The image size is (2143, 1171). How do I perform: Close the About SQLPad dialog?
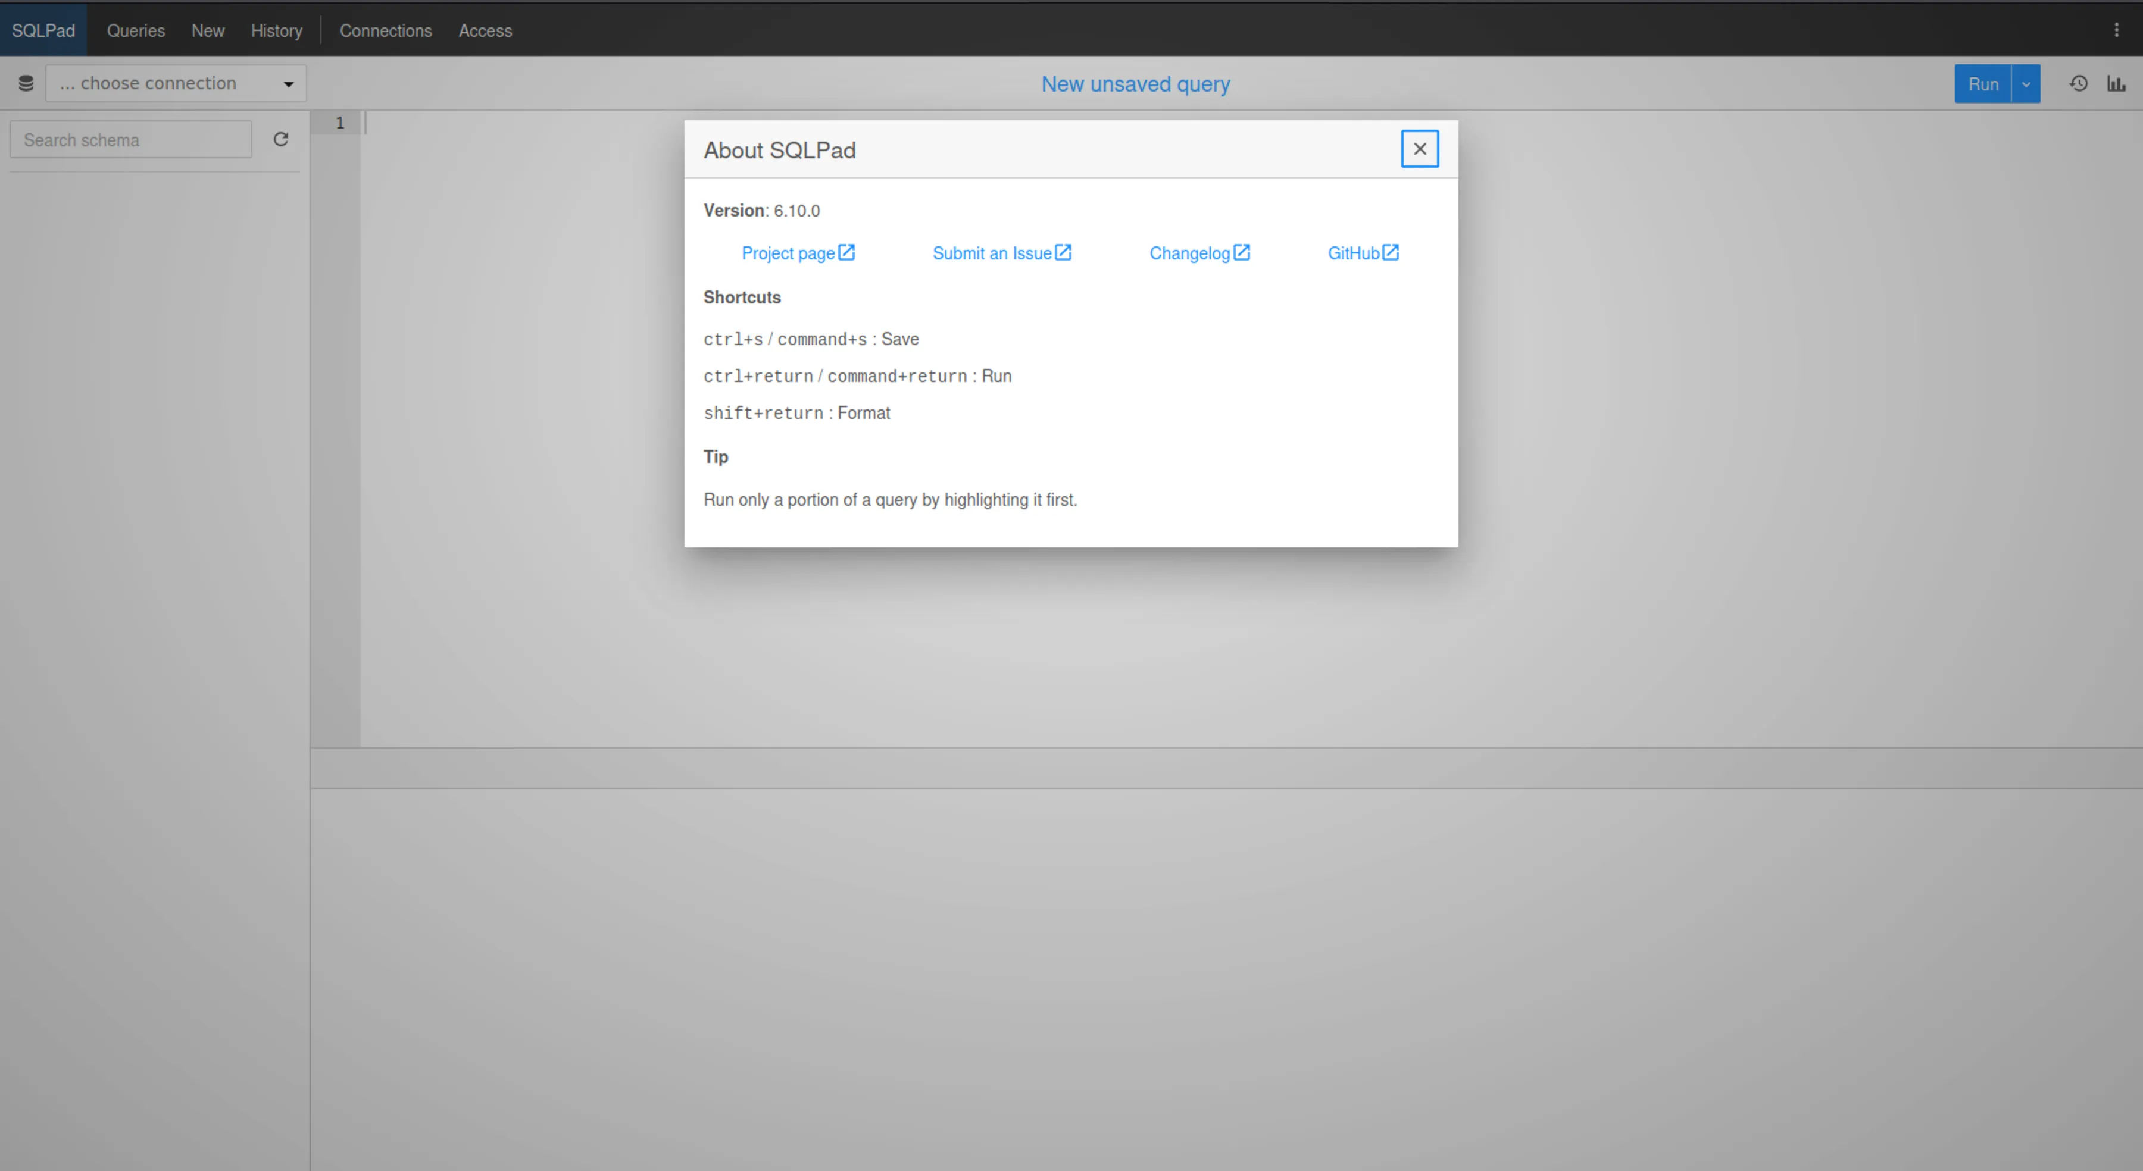pyautogui.click(x=1419, y=149)
